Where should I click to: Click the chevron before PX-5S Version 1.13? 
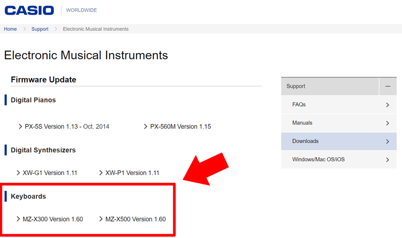(20, 126)
